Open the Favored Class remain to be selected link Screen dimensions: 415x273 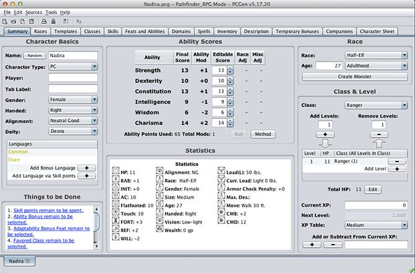point(41,243)
